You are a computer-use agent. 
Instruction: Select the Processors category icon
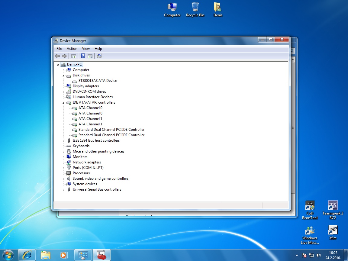(69, 173)
